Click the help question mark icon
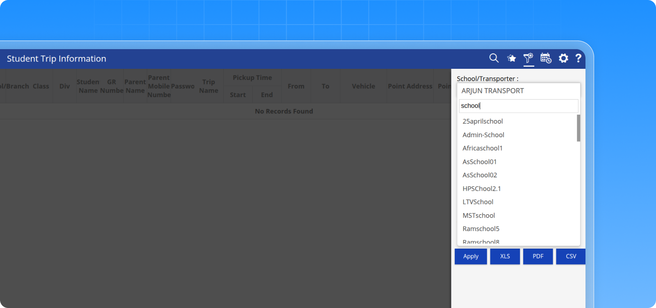Image resolution: width=656 pixels, height=308 pixels. click(578, 58)
